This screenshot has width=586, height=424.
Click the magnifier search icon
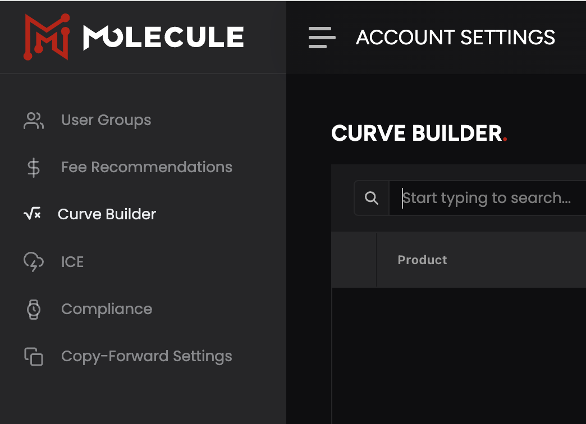click(x=371, y=198)
